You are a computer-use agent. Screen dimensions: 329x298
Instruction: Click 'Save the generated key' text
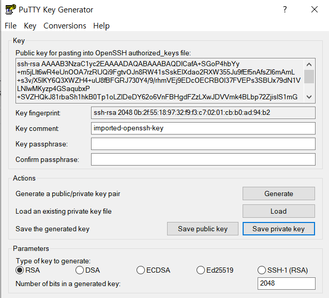[x=52, y=229]
